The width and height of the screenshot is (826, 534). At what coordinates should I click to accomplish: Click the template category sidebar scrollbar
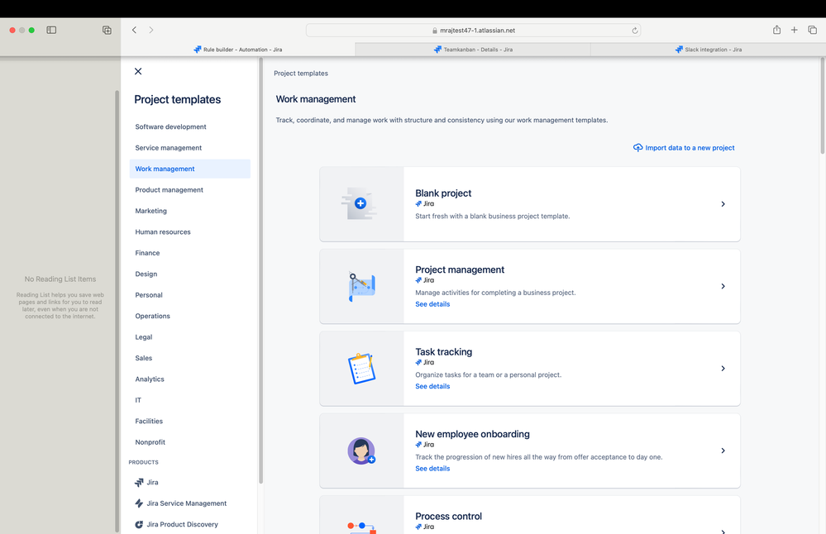(x=260, y=270)
